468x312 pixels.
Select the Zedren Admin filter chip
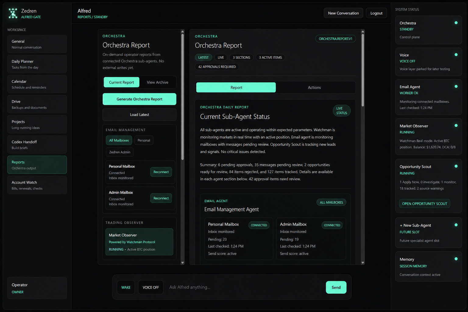click(x=120, y=152)
